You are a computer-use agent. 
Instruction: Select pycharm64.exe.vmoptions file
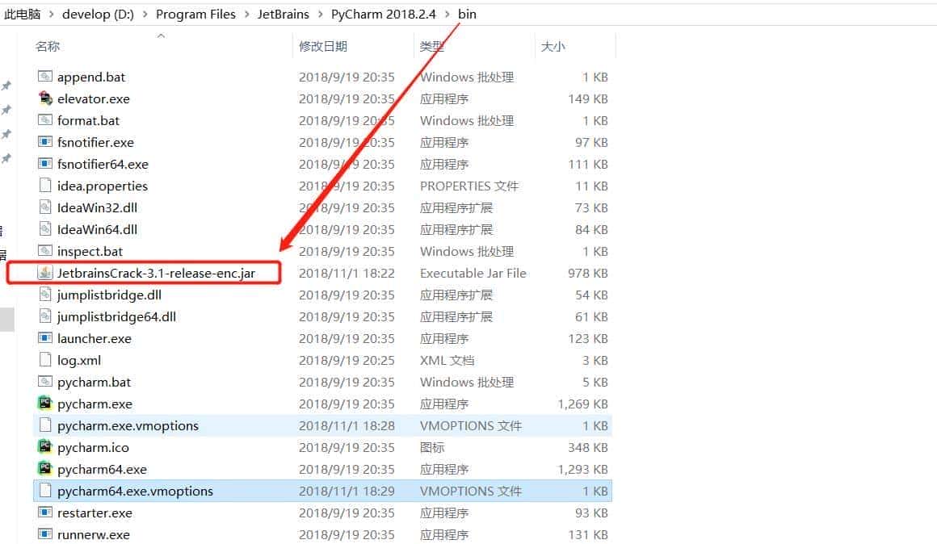[x=135, y=491]
